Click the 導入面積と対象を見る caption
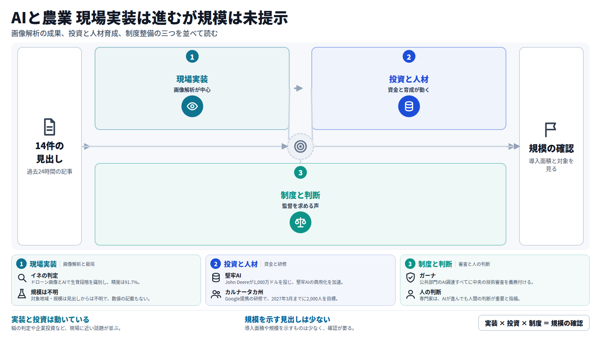Image resolution: width=601 pixels, height=338 pixels. pyautogui.click(x=551, y=165)
